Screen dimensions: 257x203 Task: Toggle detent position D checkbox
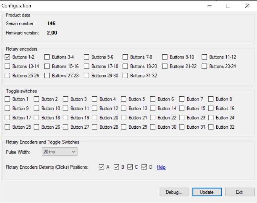(x=144, y=167)
